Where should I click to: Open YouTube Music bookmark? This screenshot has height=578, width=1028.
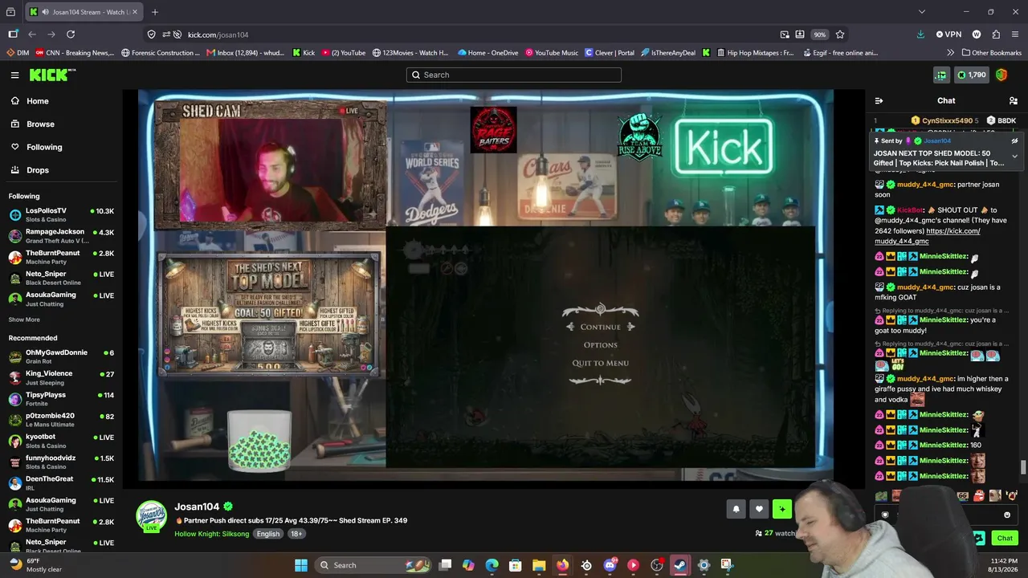coord(552,53)
